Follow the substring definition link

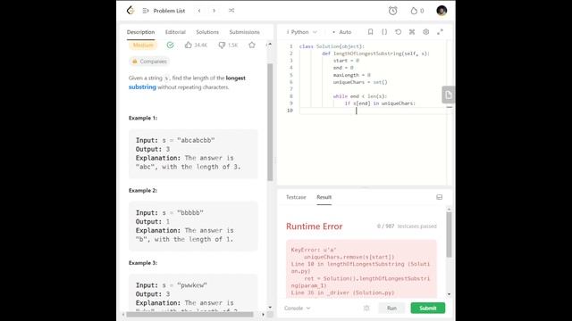pos(142,87)
